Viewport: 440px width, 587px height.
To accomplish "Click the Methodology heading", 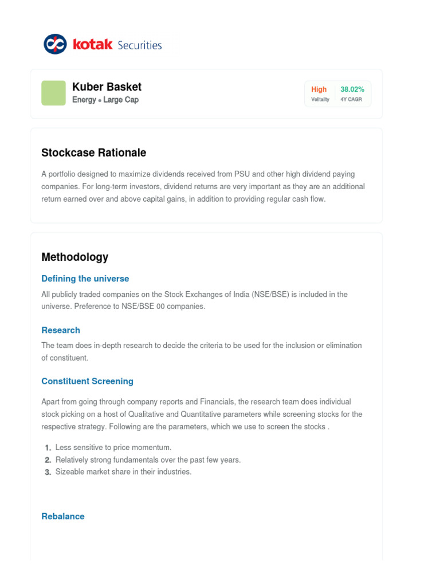I will (74, 257).
